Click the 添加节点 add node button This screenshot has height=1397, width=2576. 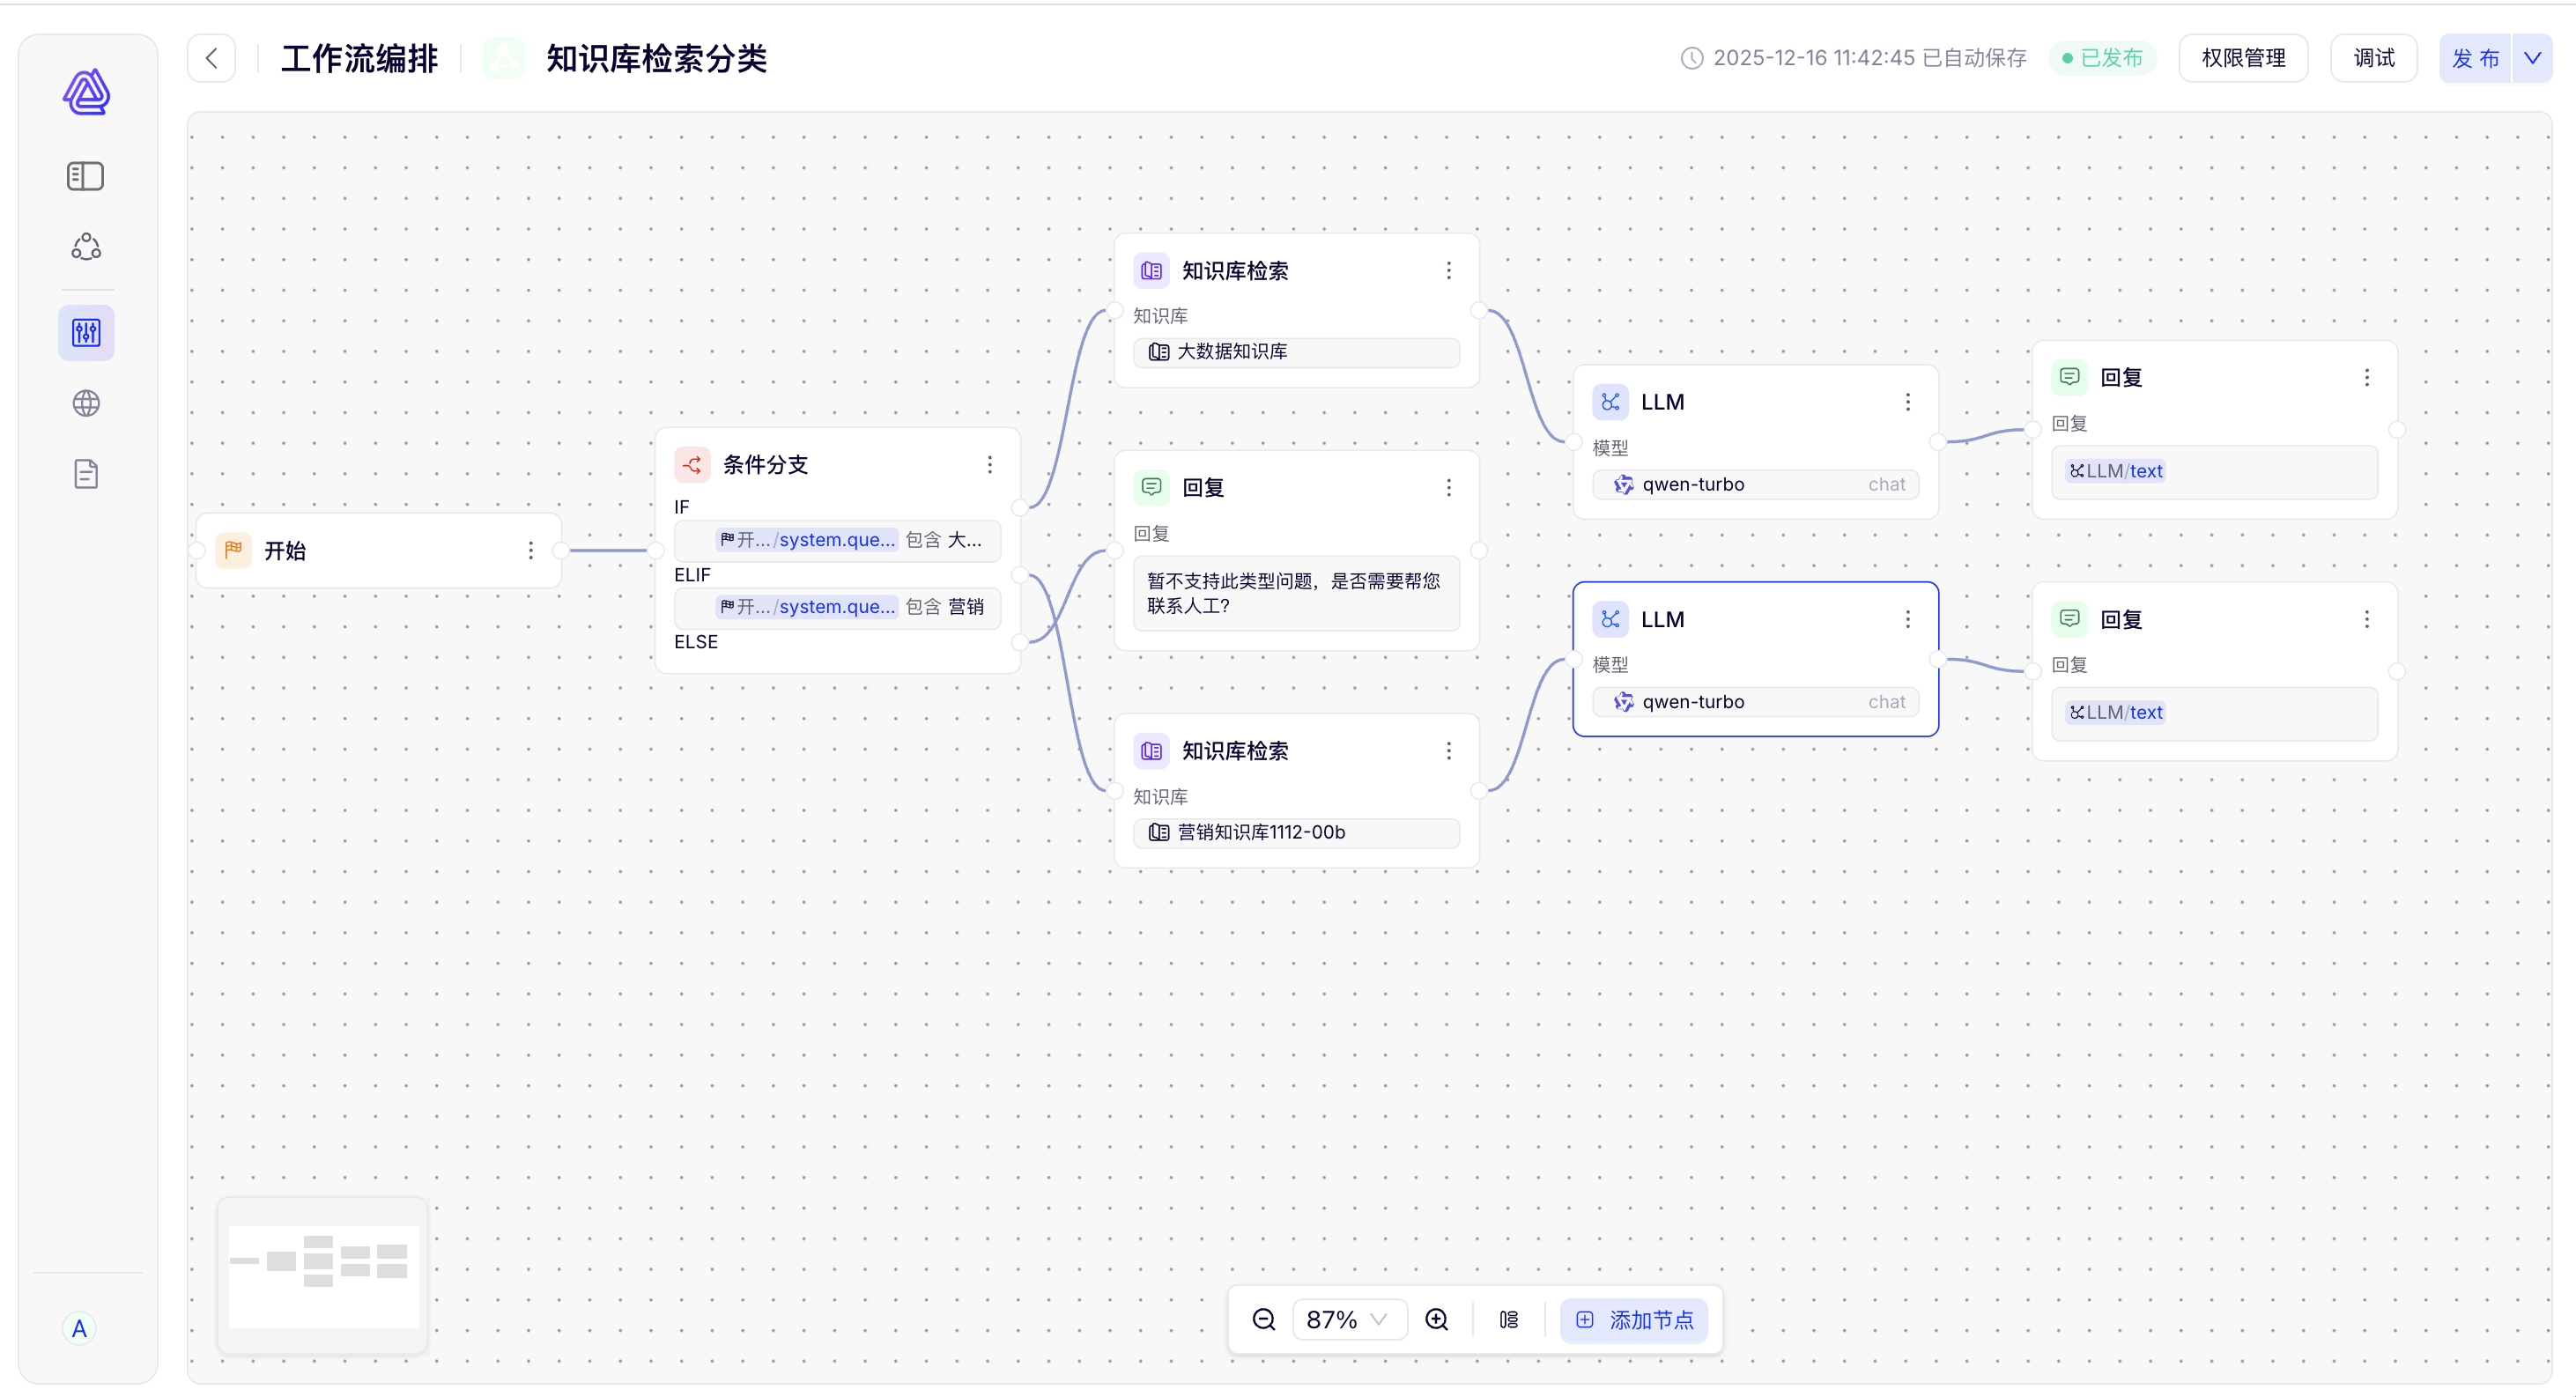coord(1635,1319)
